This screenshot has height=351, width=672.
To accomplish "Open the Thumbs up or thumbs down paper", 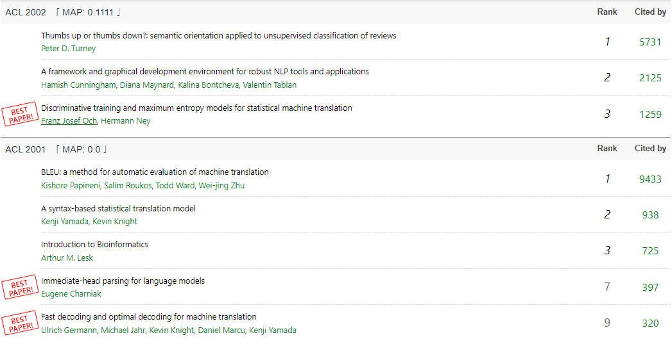I will coord(218,36).
